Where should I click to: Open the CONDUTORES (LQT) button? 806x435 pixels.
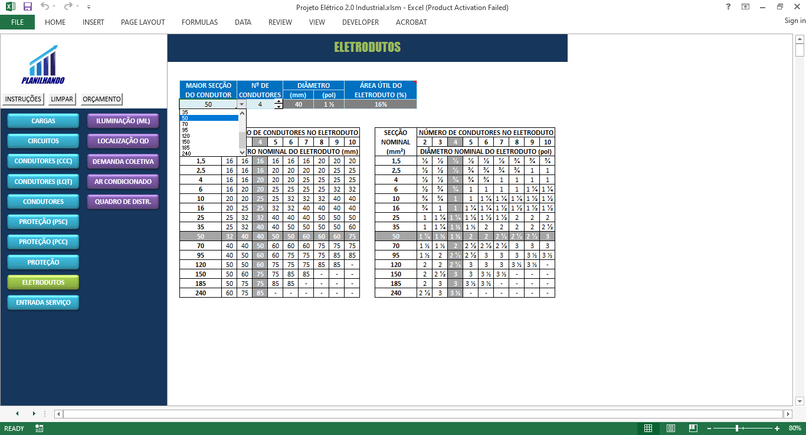pos(43,182)
